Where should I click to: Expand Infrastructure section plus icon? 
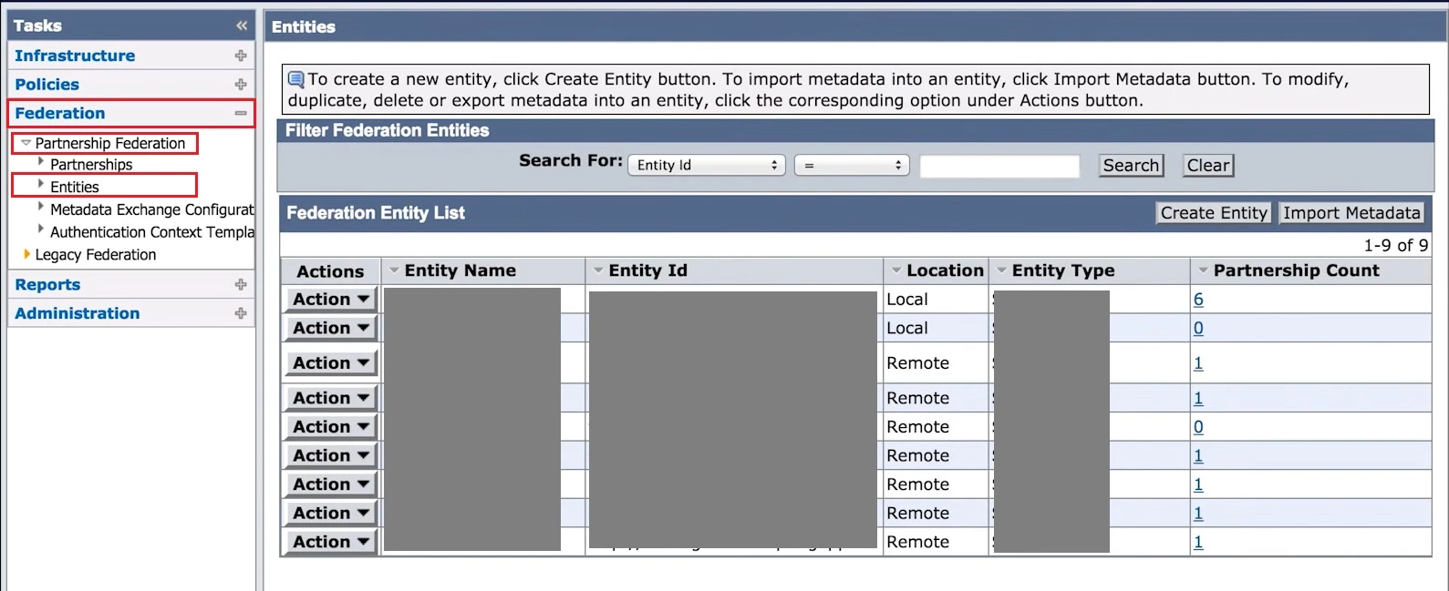point(241,56)
